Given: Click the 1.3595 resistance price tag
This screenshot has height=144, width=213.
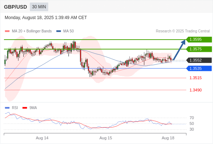Looking at the screenshot, I should [x=199, y=40].
